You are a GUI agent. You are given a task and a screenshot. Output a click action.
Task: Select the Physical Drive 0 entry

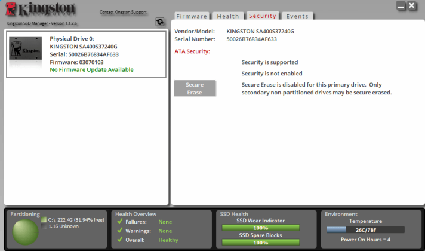tap(86, 54)
